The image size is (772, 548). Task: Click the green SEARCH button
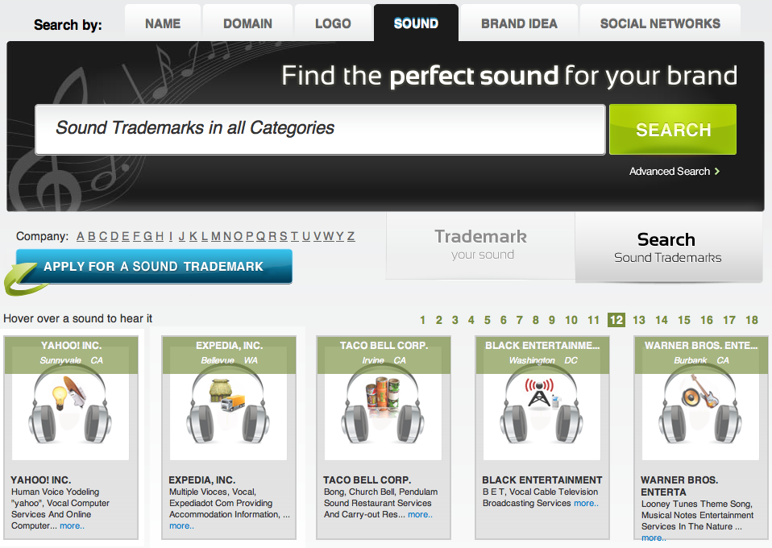[673, 130]
